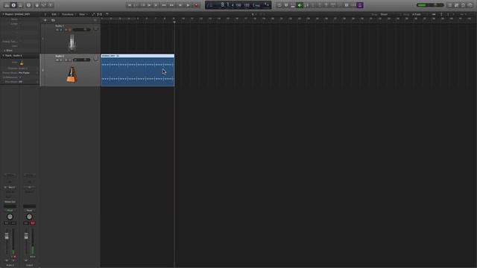Open the Edit menu in tracks area
The image size is (477, 268).
point(54,14)
